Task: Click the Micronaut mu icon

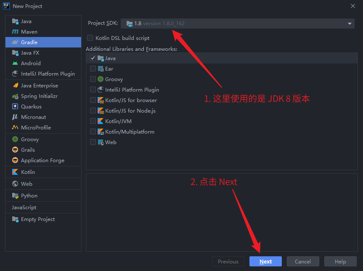Action: tap(15, 117)
